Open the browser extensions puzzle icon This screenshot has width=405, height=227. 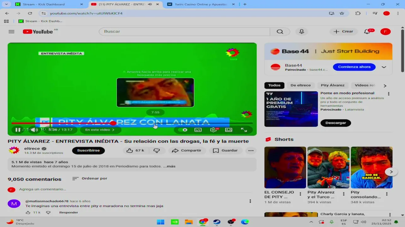pos(358,13)
